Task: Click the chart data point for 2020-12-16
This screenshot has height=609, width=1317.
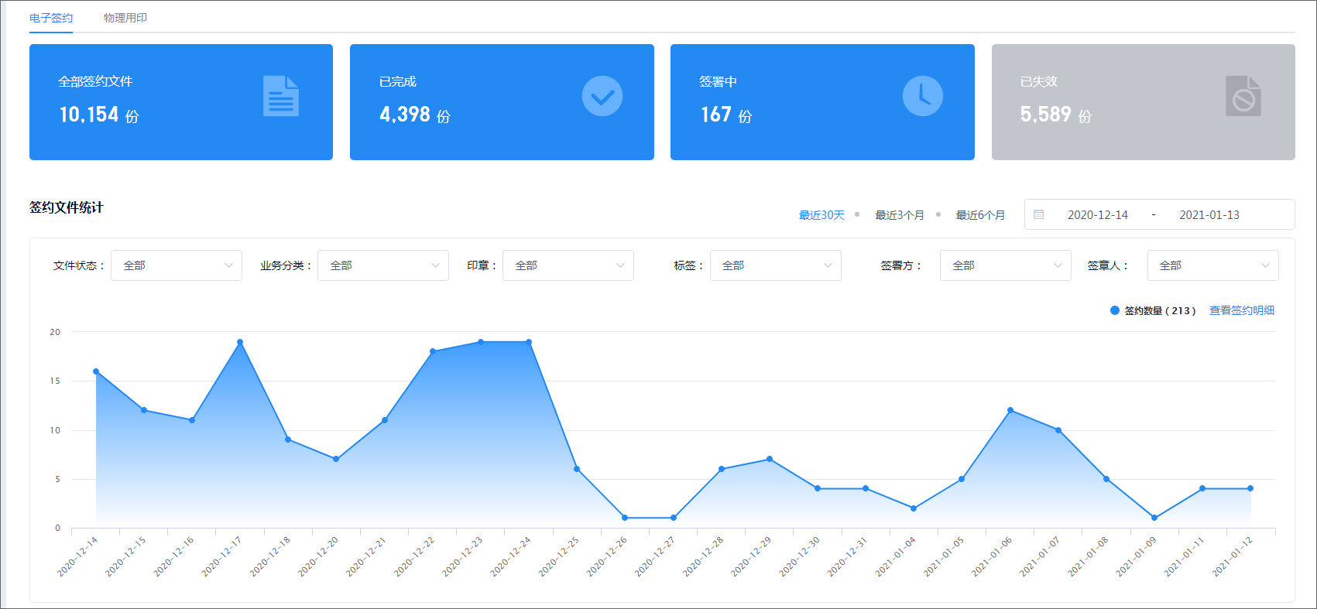Action: (192, 420)
